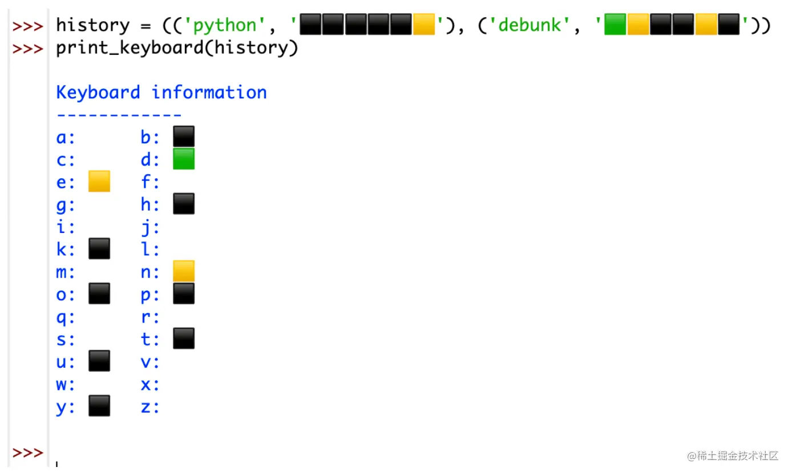Click the yellow square in the 'python' result string

coord(424,26)
